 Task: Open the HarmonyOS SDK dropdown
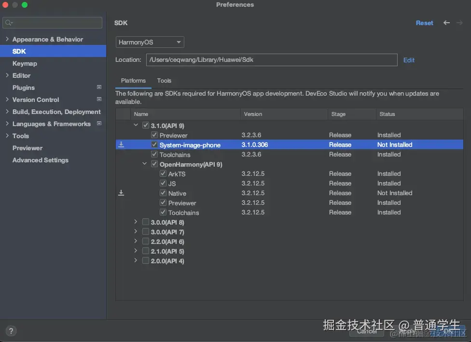(x=150, y=42)
